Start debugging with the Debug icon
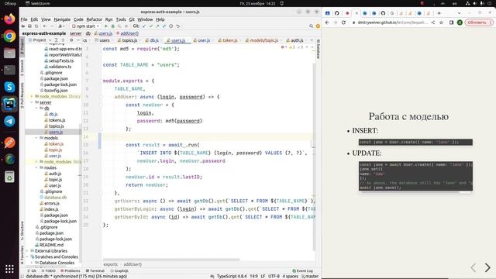Image resolution: width=496 pixels, height=279 pixels. (112, 26)
